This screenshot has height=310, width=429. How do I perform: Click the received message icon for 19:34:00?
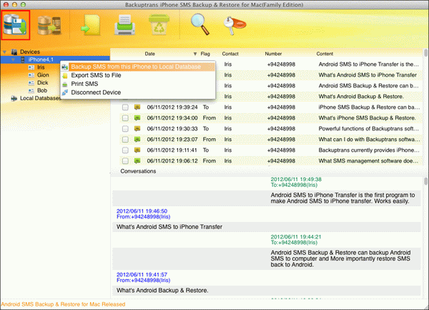tap(137, 117)
